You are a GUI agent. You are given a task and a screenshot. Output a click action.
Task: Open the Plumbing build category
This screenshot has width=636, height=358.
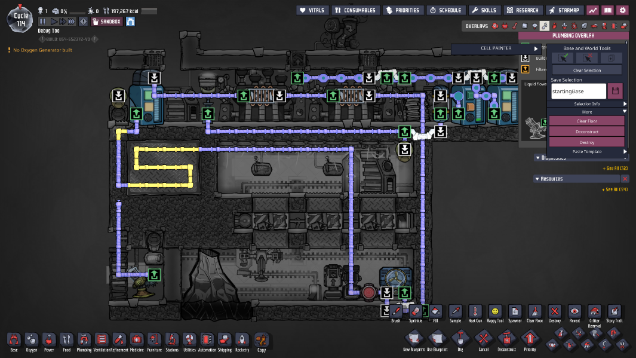click(x=84, y=340)
